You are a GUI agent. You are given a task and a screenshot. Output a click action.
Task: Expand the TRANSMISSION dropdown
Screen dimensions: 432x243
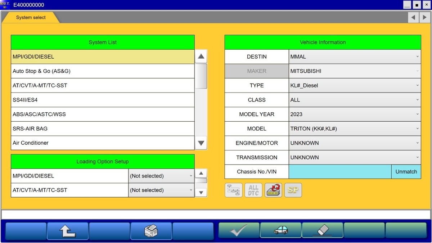pos(355,157)
